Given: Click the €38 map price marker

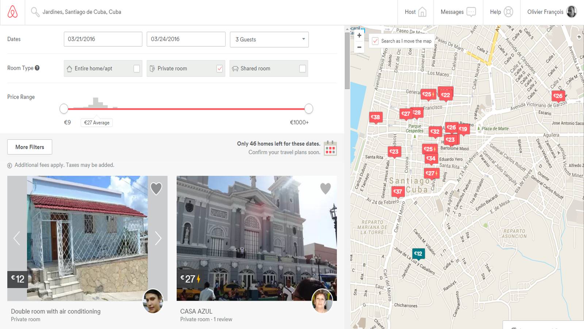Looking at the screenshot, I should [376, 117].
